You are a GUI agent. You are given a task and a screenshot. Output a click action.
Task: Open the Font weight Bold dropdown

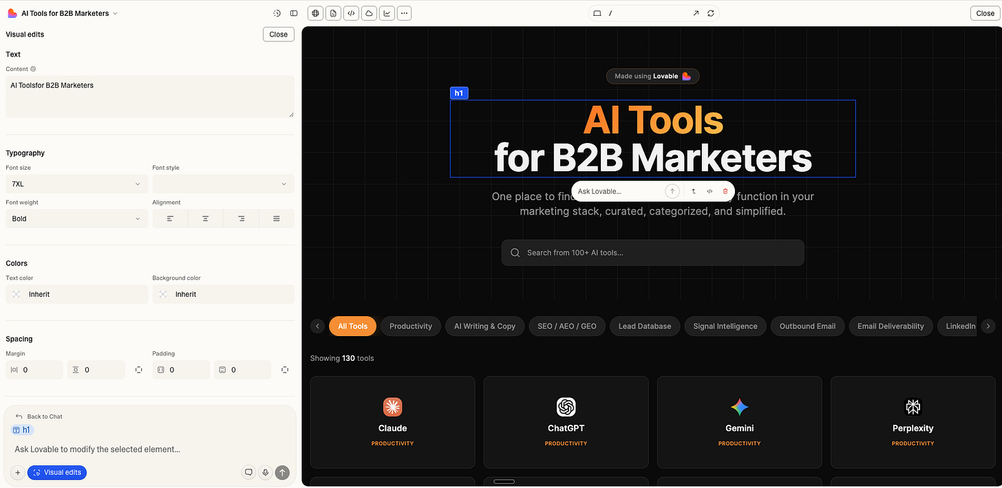click(x=76, y=219)
